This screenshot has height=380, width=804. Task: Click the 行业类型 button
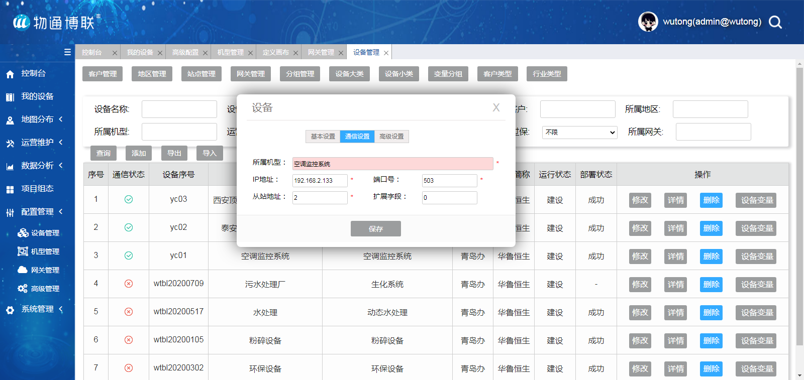coord(547,74)
